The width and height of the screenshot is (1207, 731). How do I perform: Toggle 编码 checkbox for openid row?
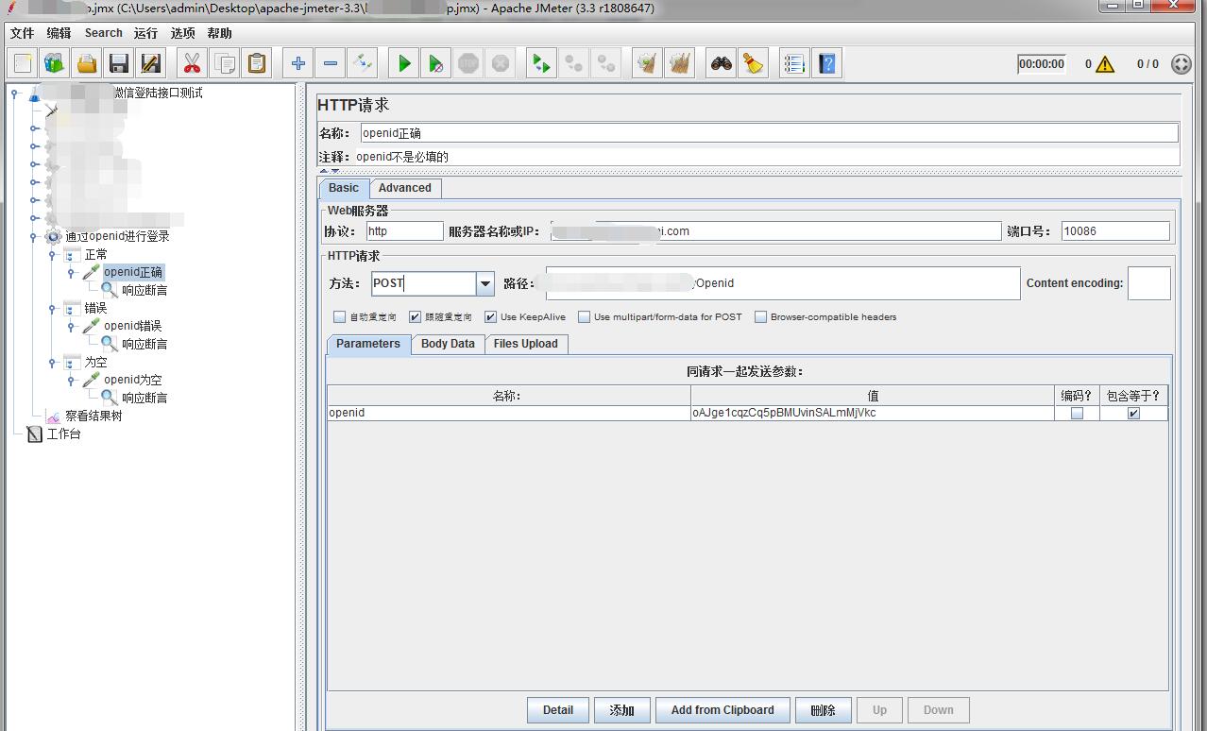(1077, 413)
